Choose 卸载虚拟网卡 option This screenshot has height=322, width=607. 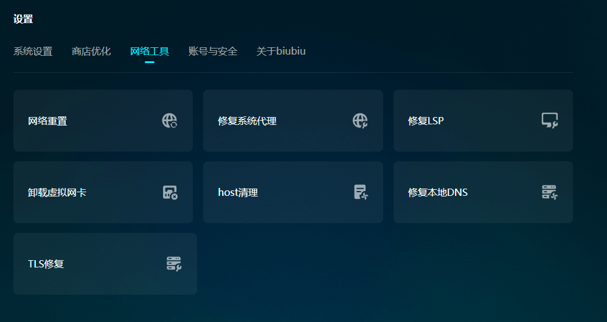(x=103, y=192)
